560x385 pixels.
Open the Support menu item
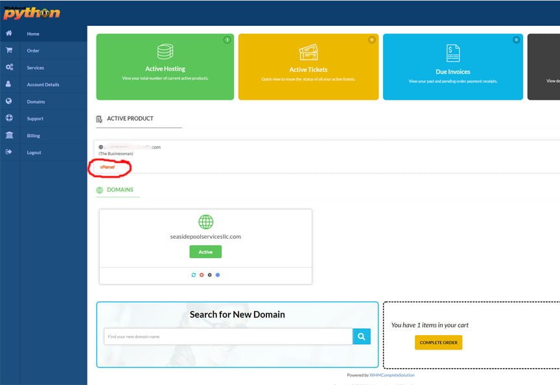[x=35, y=118]
